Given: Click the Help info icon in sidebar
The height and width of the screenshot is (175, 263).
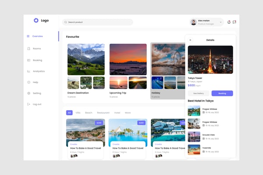Looking at the screenshot, I should 28,82.
